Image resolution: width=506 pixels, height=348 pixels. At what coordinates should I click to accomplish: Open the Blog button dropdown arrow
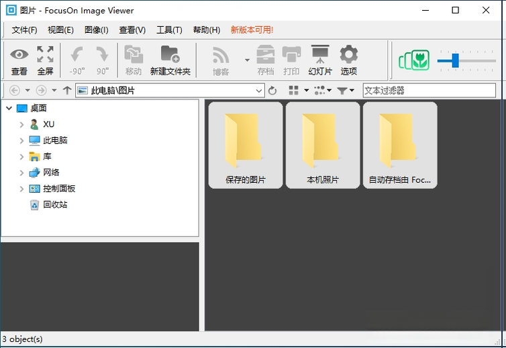coord(247,60)
